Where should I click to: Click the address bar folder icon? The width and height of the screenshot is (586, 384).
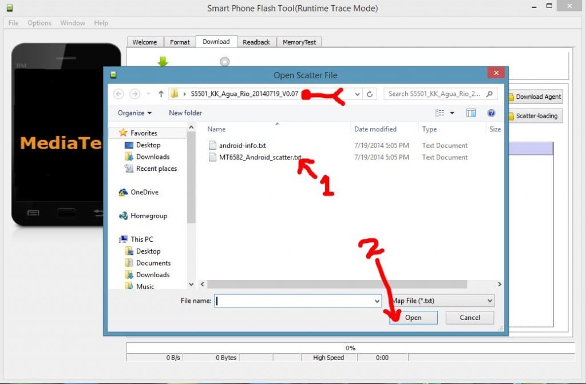[x=174, y=94]
